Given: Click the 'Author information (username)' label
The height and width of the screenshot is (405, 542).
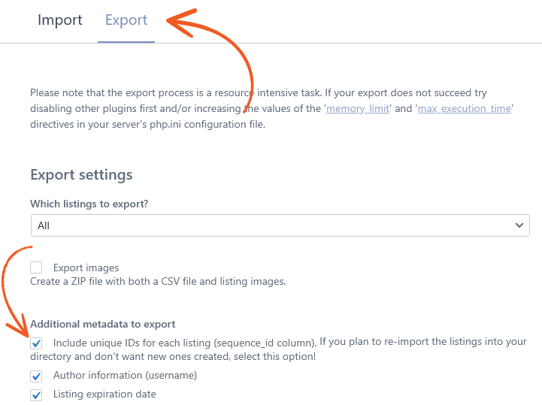Looking at the screenshot, I should [x=125, y=375].
